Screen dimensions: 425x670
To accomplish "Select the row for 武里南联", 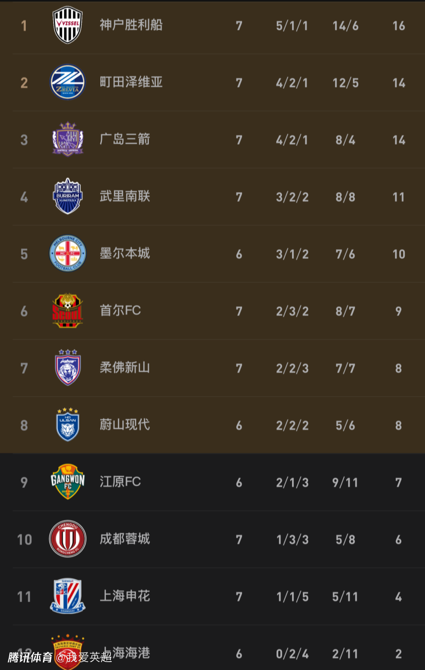I will (x=213, y=196).
